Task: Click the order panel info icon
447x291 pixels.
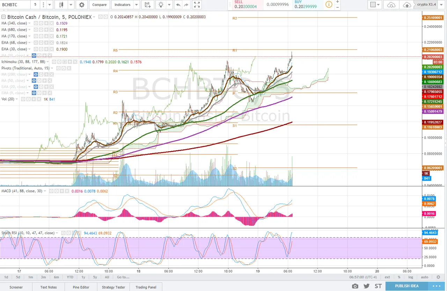Action: pyautogui.click(x=329, y=5)
